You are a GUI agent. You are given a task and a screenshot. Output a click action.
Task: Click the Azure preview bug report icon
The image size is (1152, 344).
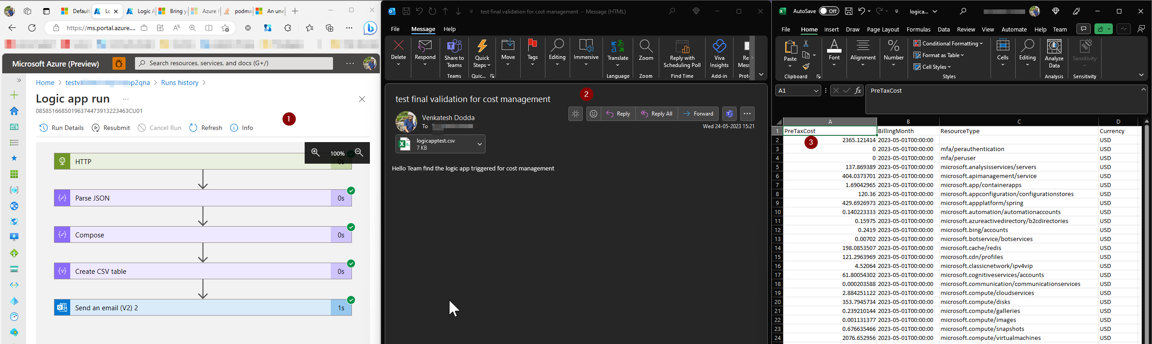pos(119,63)
